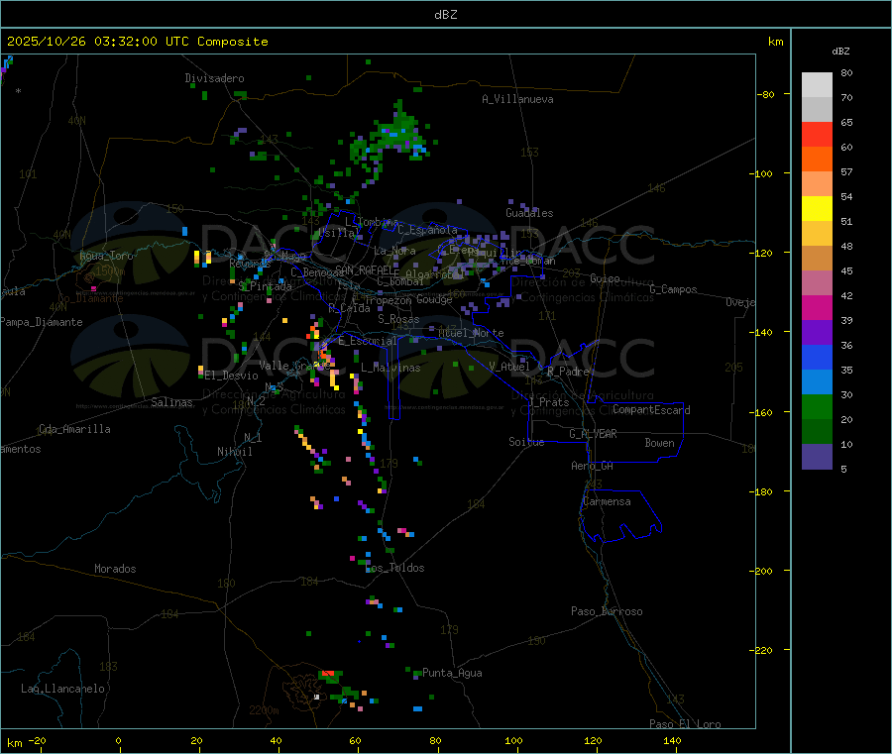This screenshot has height=754, width=892.
Task: Click the Bowen map label
Action: coord(659,443)
